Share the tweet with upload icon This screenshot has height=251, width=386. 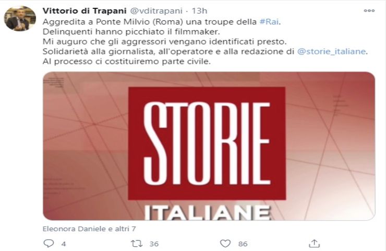(x=314, y=244)
